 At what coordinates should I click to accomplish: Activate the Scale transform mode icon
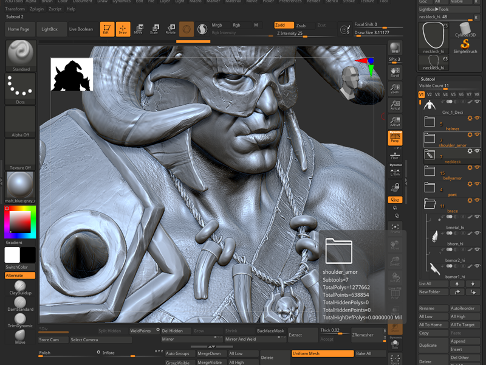tap(155, 29)
